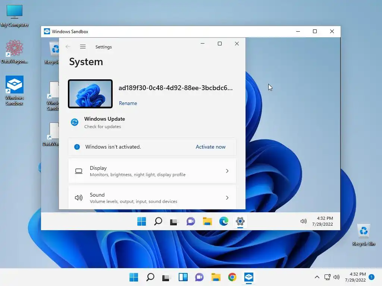Open Windows Update refresh icon
The height and width of the screenshot is (286, 382).
click(x=75, y=122)
